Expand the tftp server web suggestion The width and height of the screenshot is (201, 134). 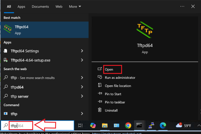(x=82, y=96)
